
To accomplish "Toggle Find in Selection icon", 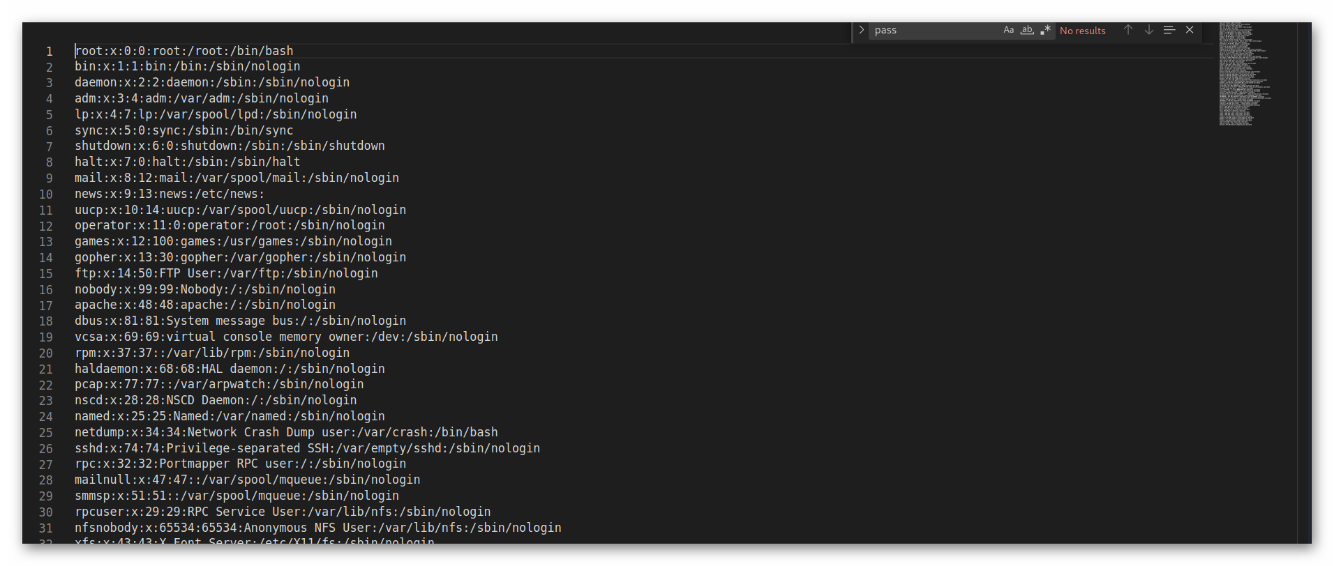I will pyautogui.click(x=1169, y=30).
